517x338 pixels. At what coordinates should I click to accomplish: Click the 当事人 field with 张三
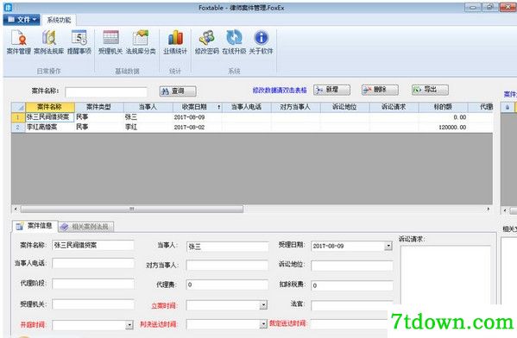coord(227,247)
